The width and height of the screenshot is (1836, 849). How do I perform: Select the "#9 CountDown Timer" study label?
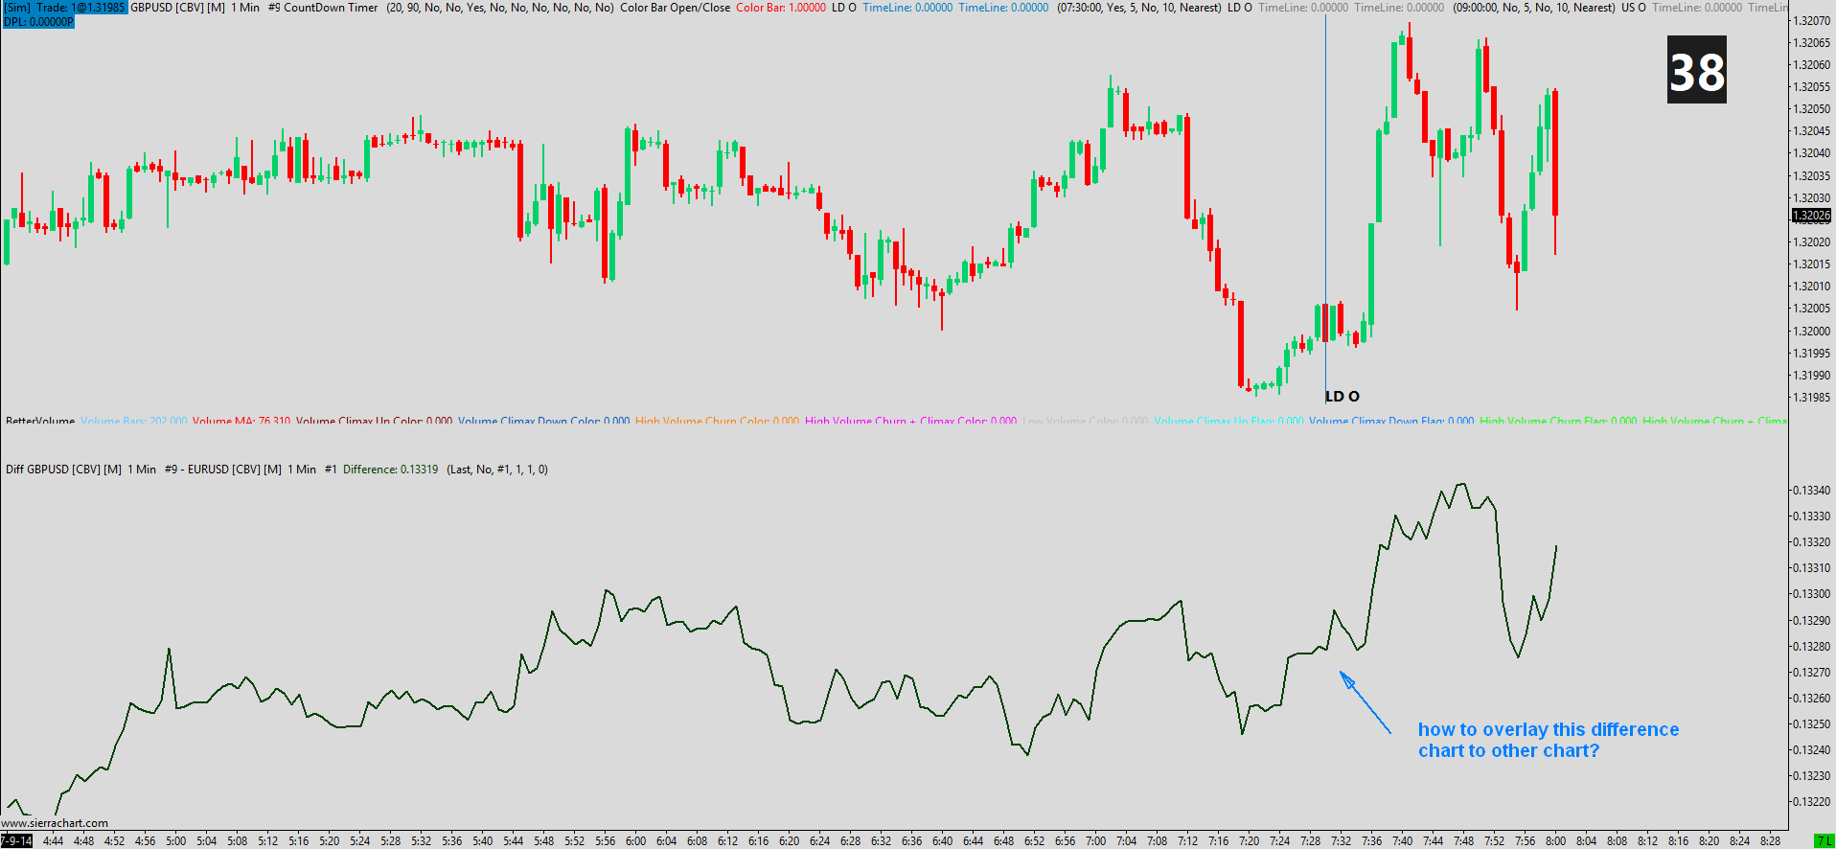[323, 8]
